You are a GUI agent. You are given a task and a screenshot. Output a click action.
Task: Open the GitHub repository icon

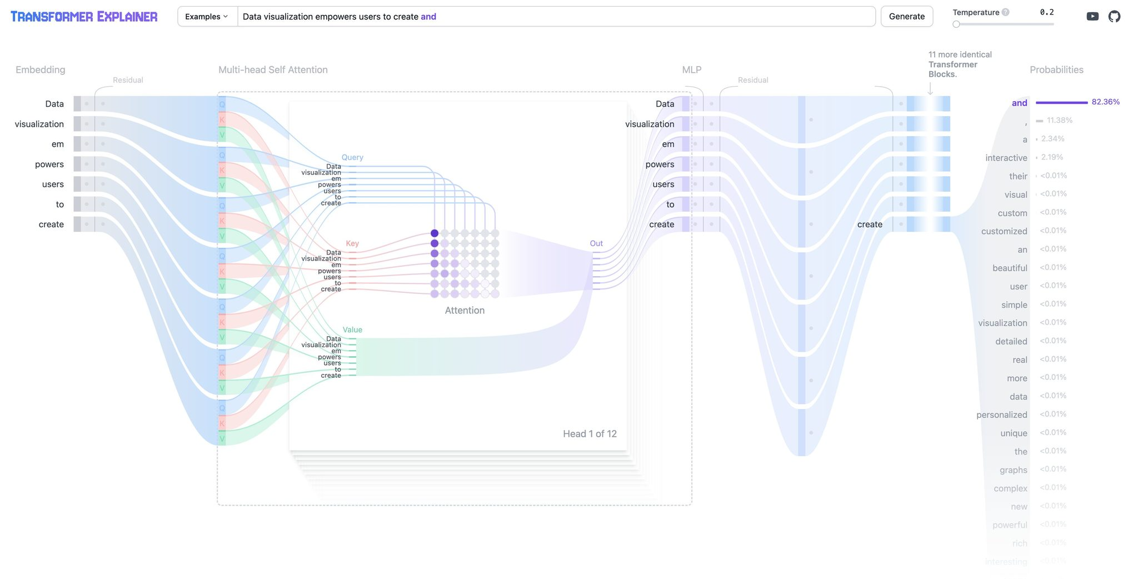tap(1114, 17)
